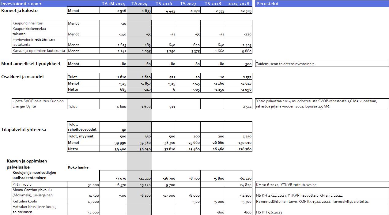
Task: Select the -20 value in Kaupunginhallitus row
Action: click(113, 23)
